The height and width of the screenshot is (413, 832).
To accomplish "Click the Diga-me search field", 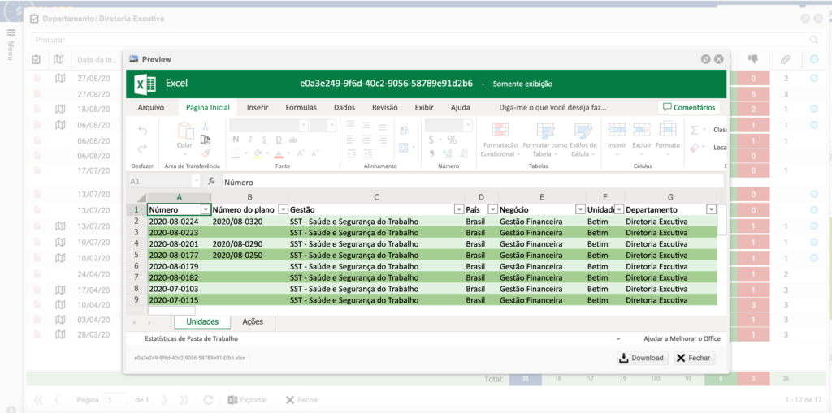I will point(552,108).
